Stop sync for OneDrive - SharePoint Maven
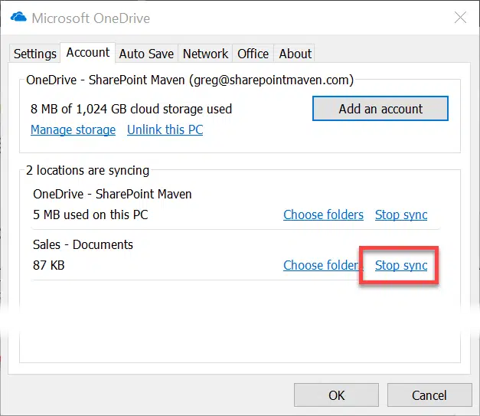Screen dimensions: 480x416 click(401, 215)
